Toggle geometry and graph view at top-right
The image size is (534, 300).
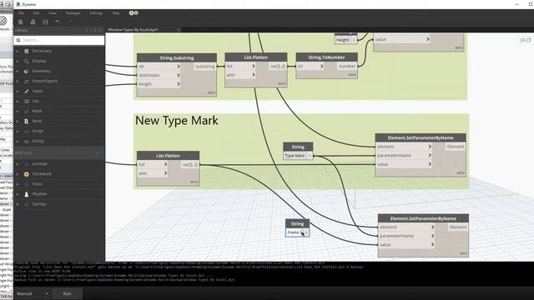pyautogui.click(x=525, y=40)
